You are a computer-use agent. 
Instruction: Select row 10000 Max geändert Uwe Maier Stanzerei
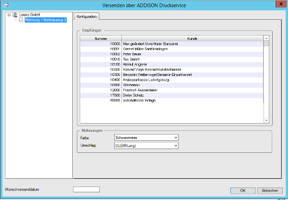[x=171, y=44]
